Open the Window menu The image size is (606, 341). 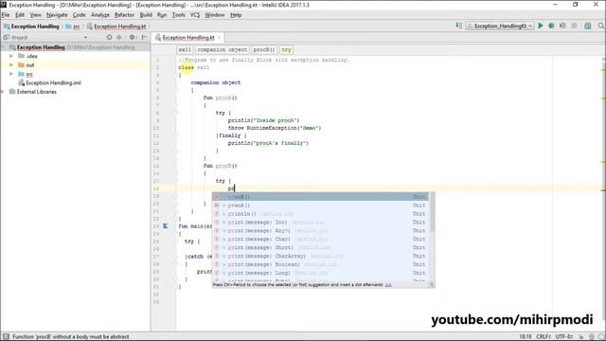click(x=215, y=15)
